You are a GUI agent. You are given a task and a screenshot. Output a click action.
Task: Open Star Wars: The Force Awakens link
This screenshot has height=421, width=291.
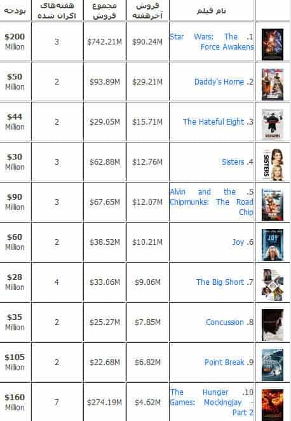[x=212, y=41]
